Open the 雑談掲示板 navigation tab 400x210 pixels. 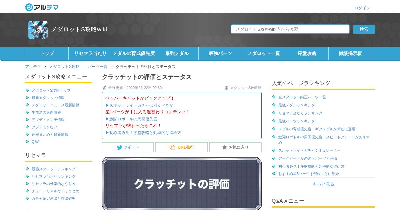coord(350,53)
